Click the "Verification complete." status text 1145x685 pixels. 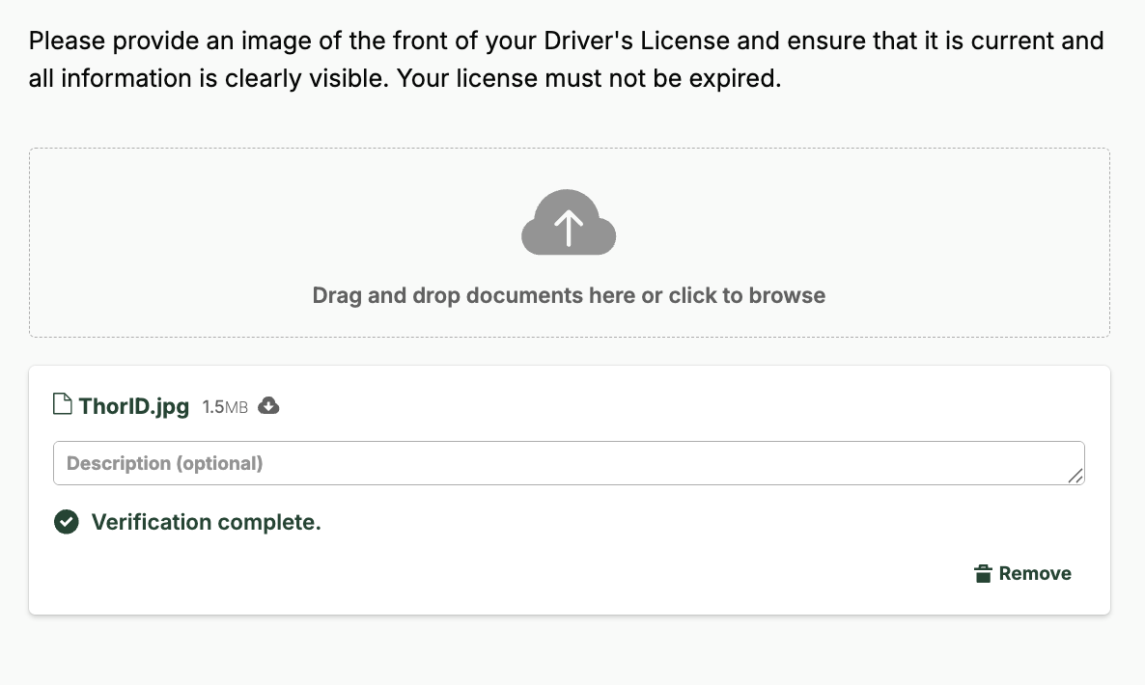click(x=206, y=522)
